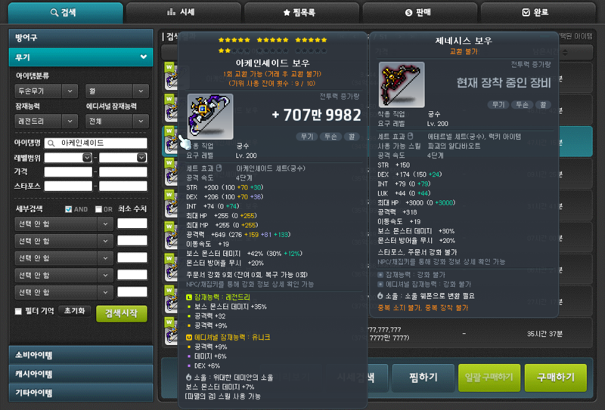Click the Unique additional potential U badge
Viewport: 605px width, 410px height.
pos(188,338)
